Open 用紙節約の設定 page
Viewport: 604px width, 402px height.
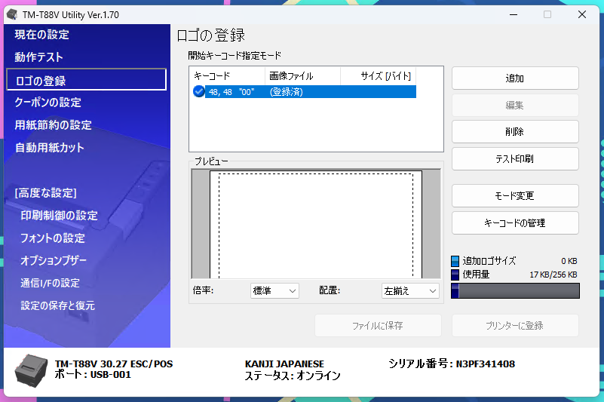coord(53,125)
